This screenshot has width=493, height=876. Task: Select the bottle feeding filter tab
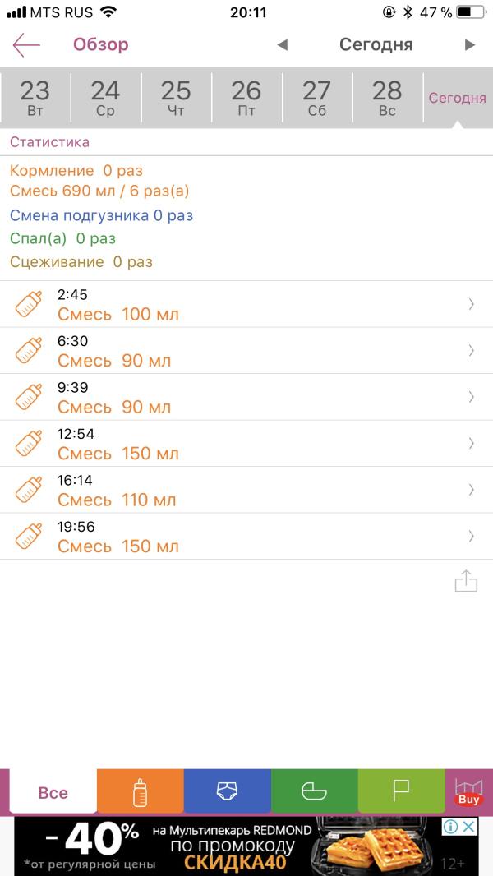pos(141,791)
